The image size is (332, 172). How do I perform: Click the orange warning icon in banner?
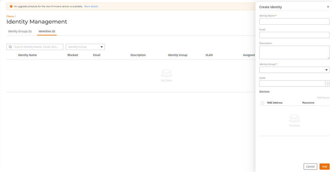coord(11,6)
